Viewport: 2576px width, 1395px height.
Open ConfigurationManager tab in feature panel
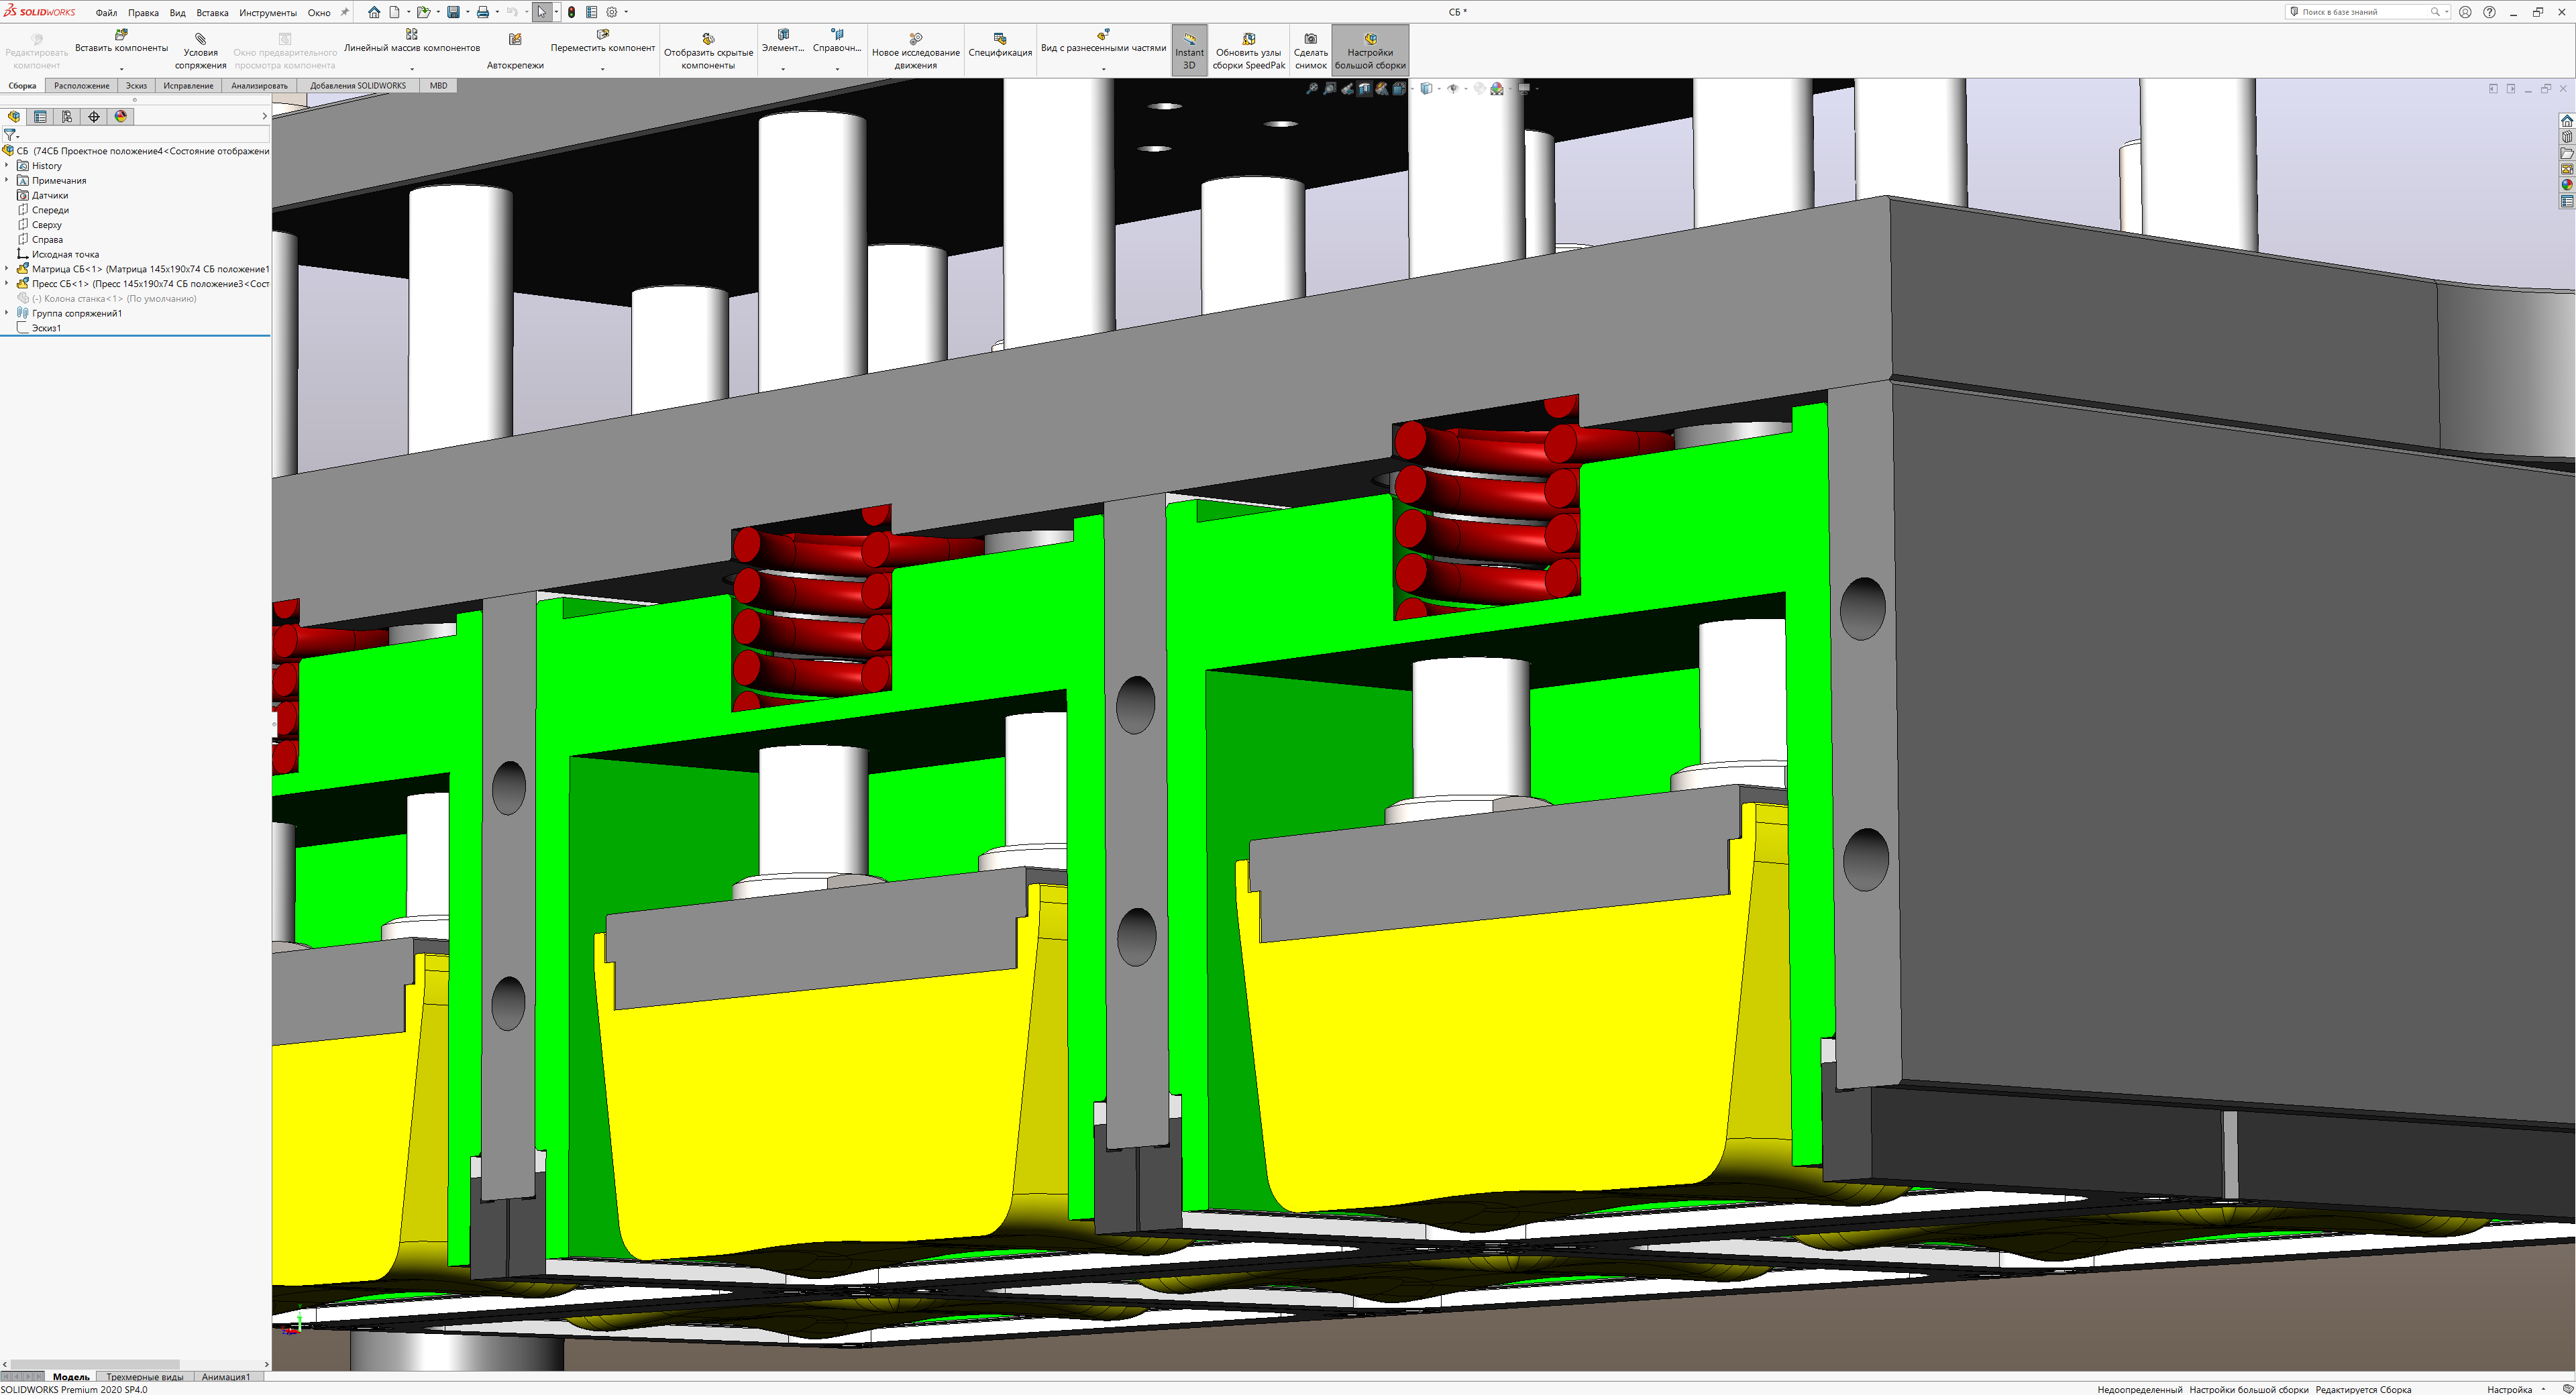tap(67, 117)
